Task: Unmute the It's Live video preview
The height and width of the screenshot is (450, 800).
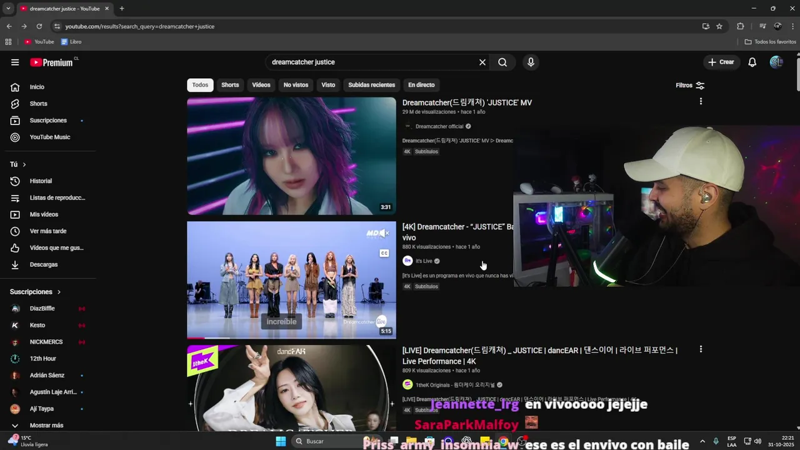Action: 383,234
